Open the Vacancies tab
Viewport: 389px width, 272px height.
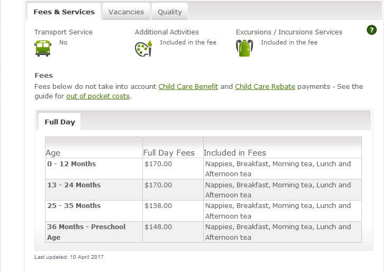coord(126,12)
